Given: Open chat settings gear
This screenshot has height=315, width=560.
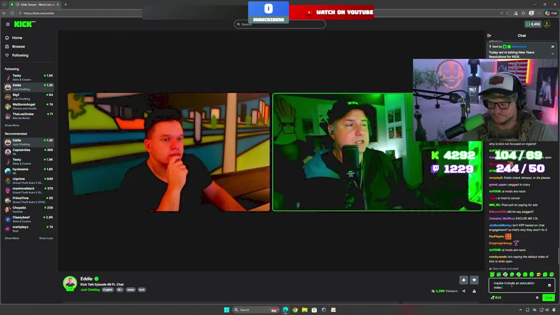Looking at the screenshot, I should (537, 297).
